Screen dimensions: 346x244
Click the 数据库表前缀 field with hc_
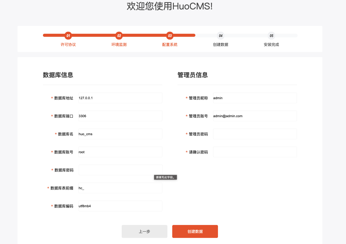pyautogui.click(x=120, y=188)
